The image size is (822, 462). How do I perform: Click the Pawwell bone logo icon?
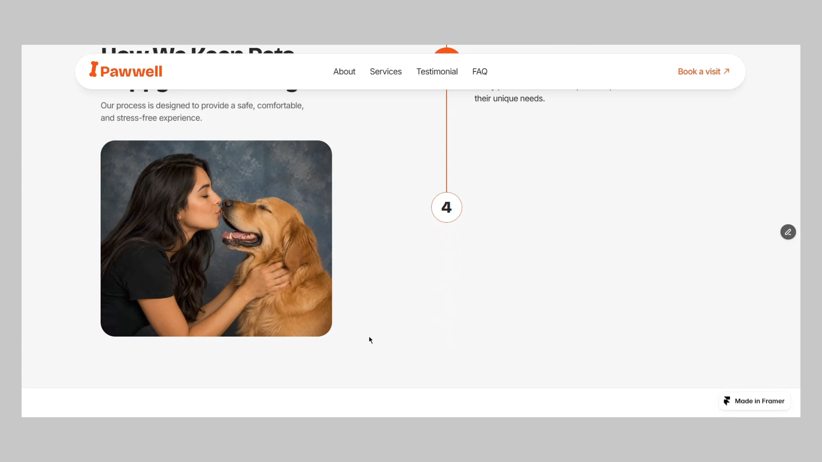(93, 69)
